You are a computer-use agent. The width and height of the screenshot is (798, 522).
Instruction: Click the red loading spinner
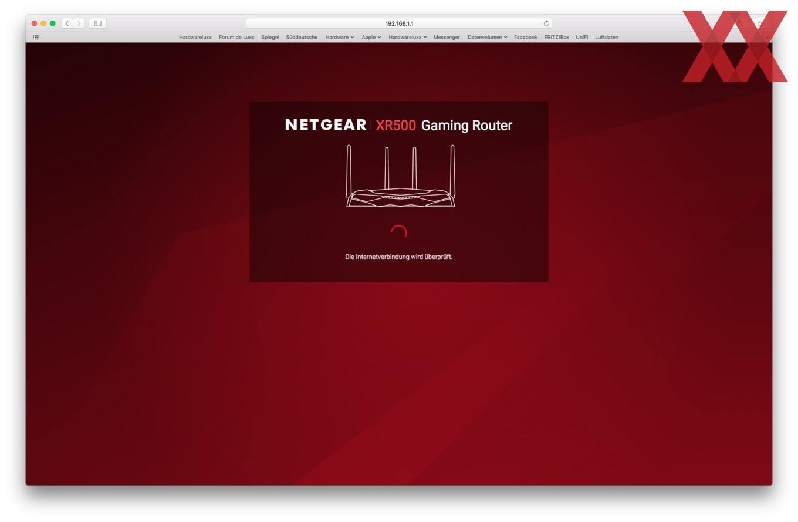click(399, 233)
